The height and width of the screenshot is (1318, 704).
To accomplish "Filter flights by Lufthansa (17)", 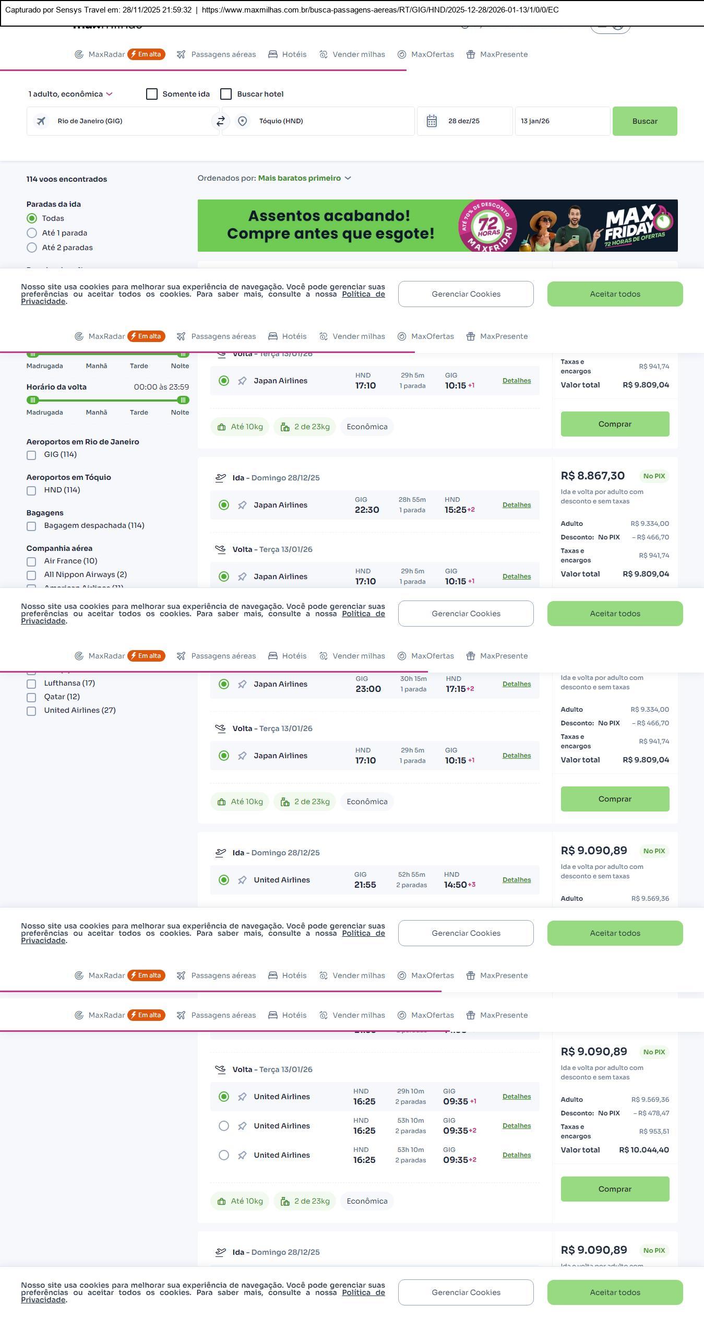I will pyautogui.click(x=32, y=684).
